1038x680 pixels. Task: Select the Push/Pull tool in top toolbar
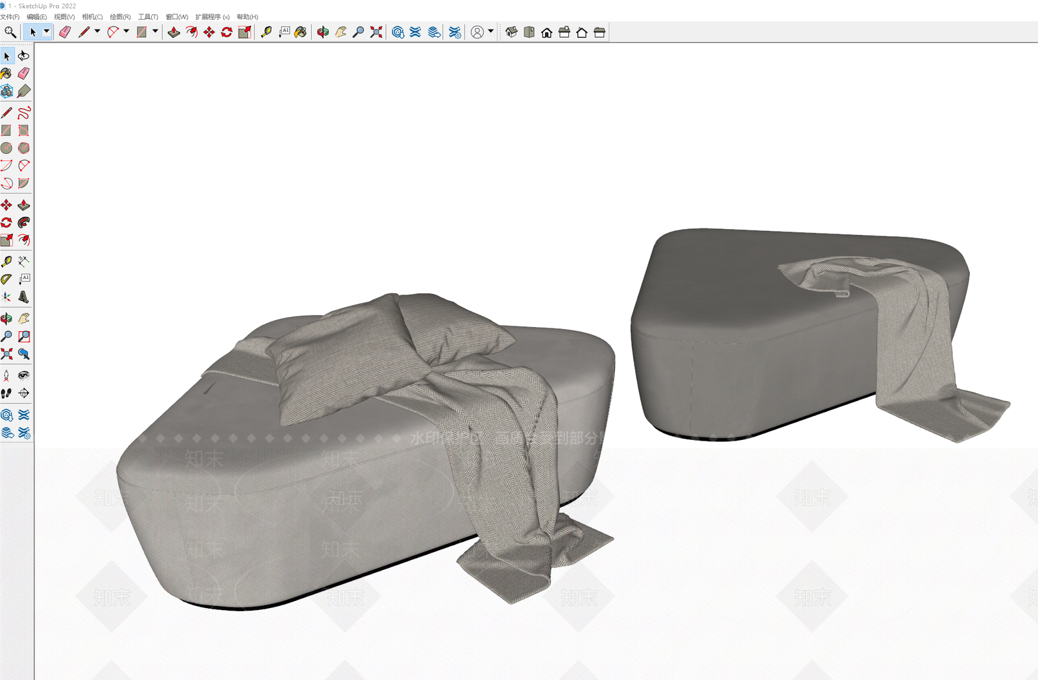pos(174,32)
